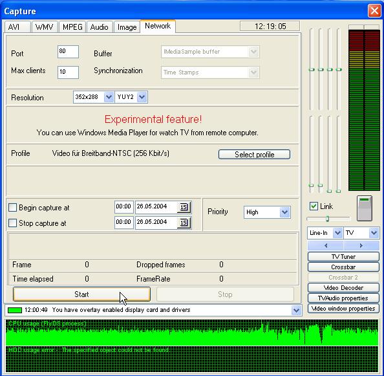Click the Select profile button
The image size is (384, 376).
click(x=254, y=155)
